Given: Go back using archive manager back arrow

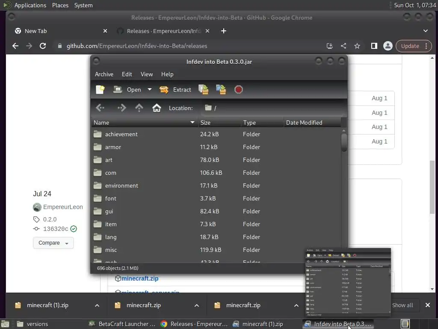Looking at the screenshot, I should [100, 108].
